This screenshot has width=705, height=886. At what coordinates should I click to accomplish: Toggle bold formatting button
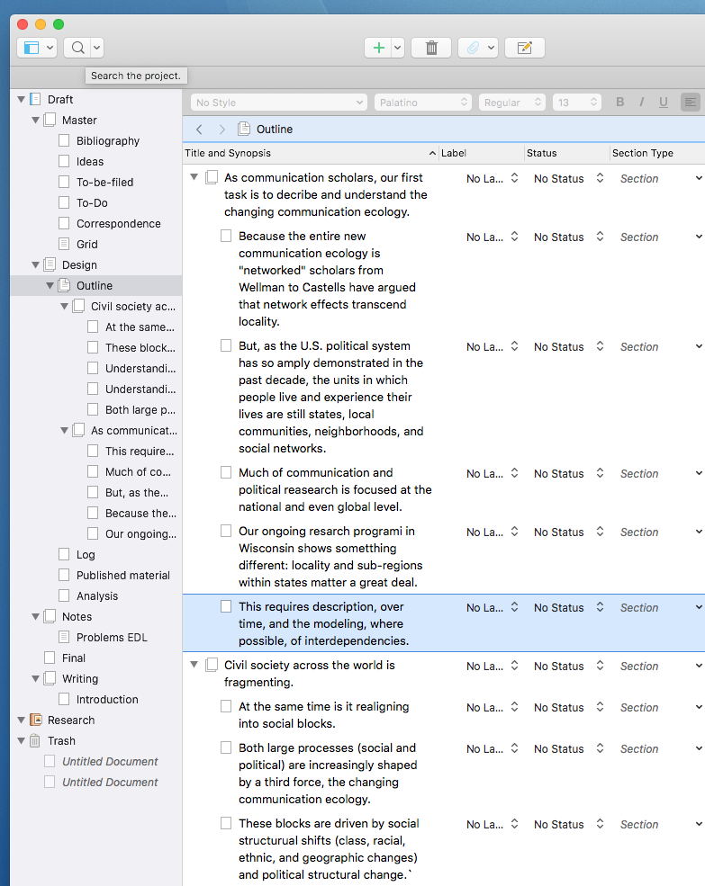click(x=619, y=103)
